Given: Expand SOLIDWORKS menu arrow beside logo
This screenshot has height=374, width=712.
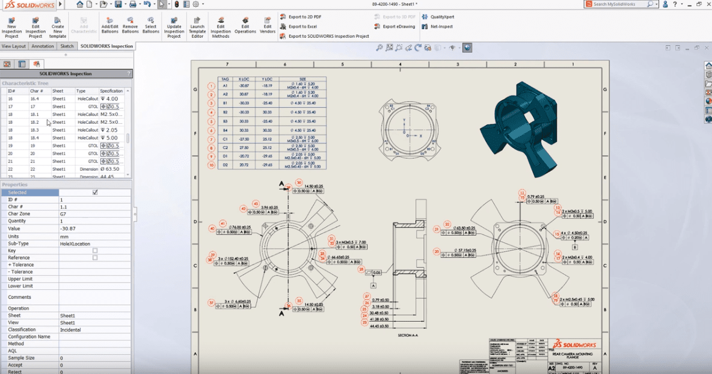Looking at the screenshot, I should click(60, 4).
